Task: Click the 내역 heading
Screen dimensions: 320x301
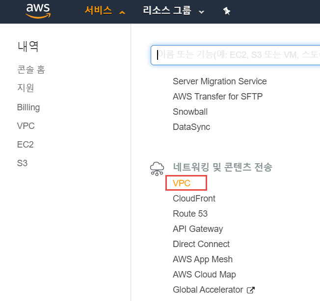Action: (28, 46)
